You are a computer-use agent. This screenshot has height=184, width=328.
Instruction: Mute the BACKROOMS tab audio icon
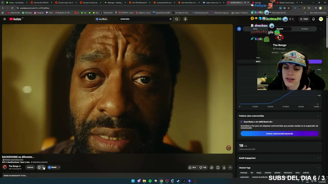coord(245,3)
